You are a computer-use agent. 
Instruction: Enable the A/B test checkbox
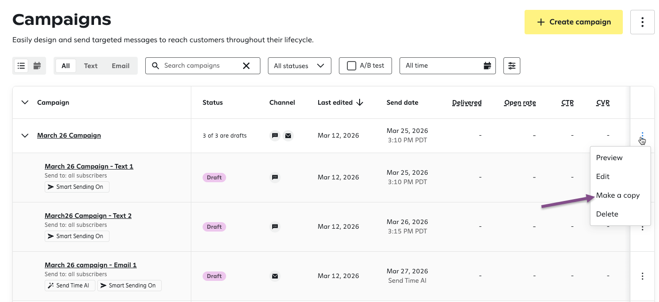(x=351, y=66)
